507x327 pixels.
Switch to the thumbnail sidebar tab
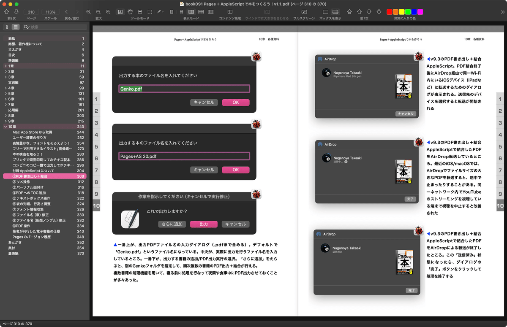pyautogui.click(x=6, y=27)
